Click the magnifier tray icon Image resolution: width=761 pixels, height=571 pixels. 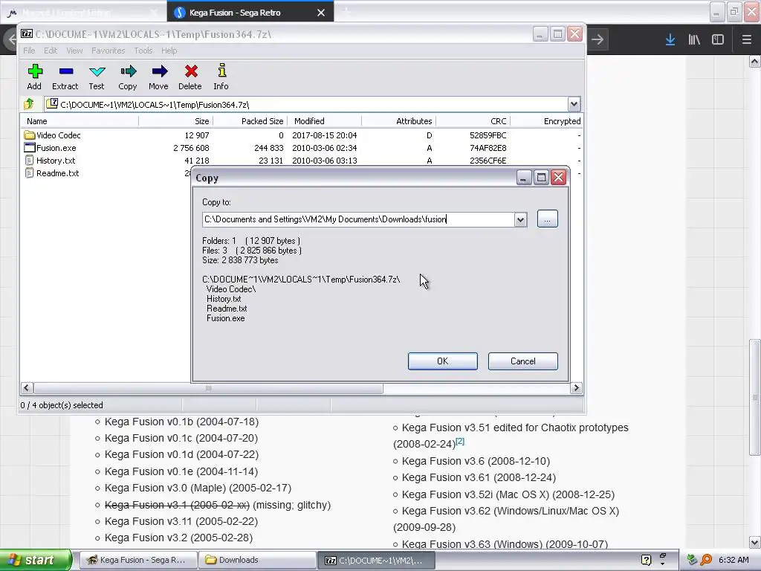click(707, 560)
